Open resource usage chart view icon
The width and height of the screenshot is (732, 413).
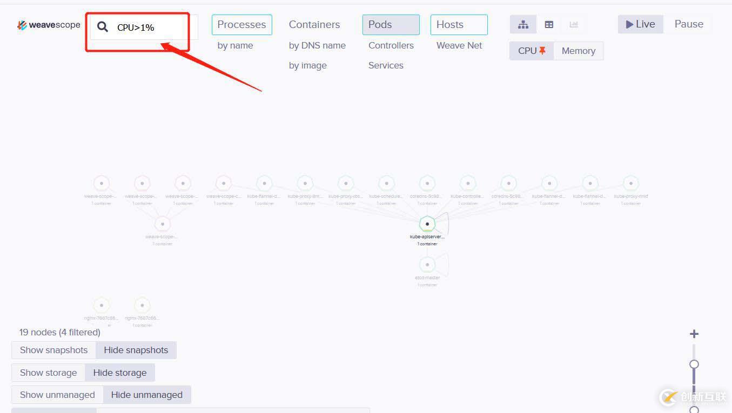coord(574,24)
